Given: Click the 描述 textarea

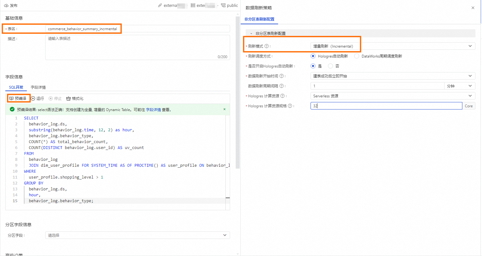Looking at the screenshot, I should [x=137, y=47].
